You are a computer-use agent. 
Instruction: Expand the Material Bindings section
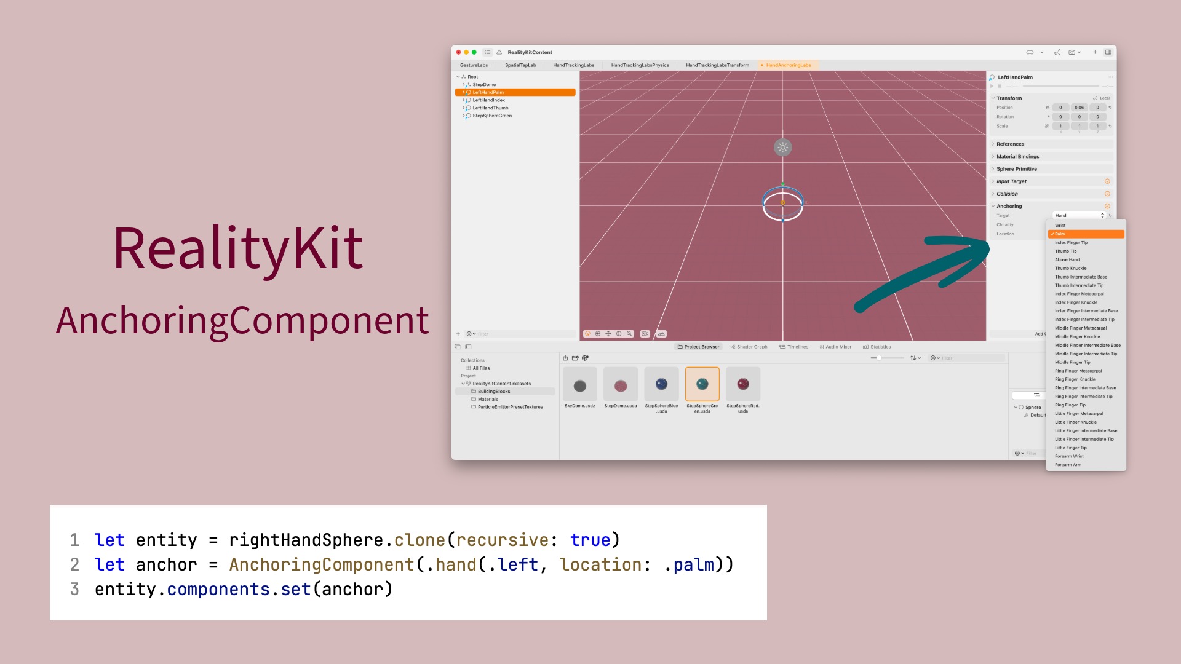[993, 157]
